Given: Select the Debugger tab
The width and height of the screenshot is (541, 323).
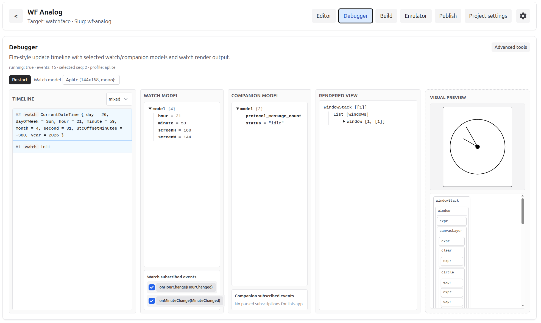Looking at the screenshot, I should (355, 16).
